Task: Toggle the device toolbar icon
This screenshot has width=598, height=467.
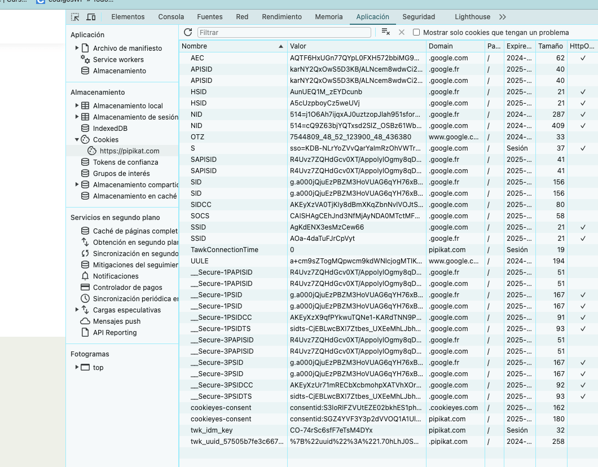Action: [x=91, y=17]
